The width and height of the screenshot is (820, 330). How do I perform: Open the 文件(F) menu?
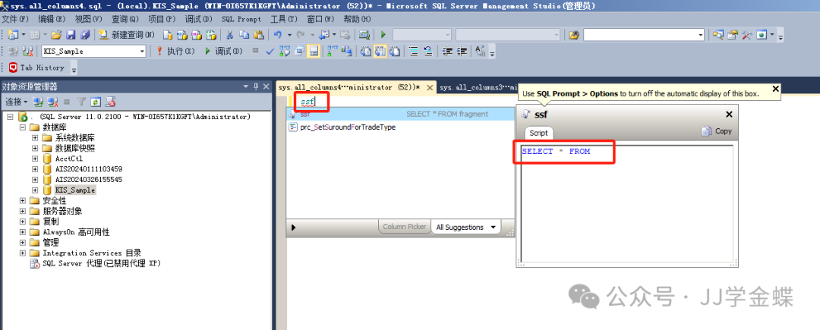tap(16, 19)
